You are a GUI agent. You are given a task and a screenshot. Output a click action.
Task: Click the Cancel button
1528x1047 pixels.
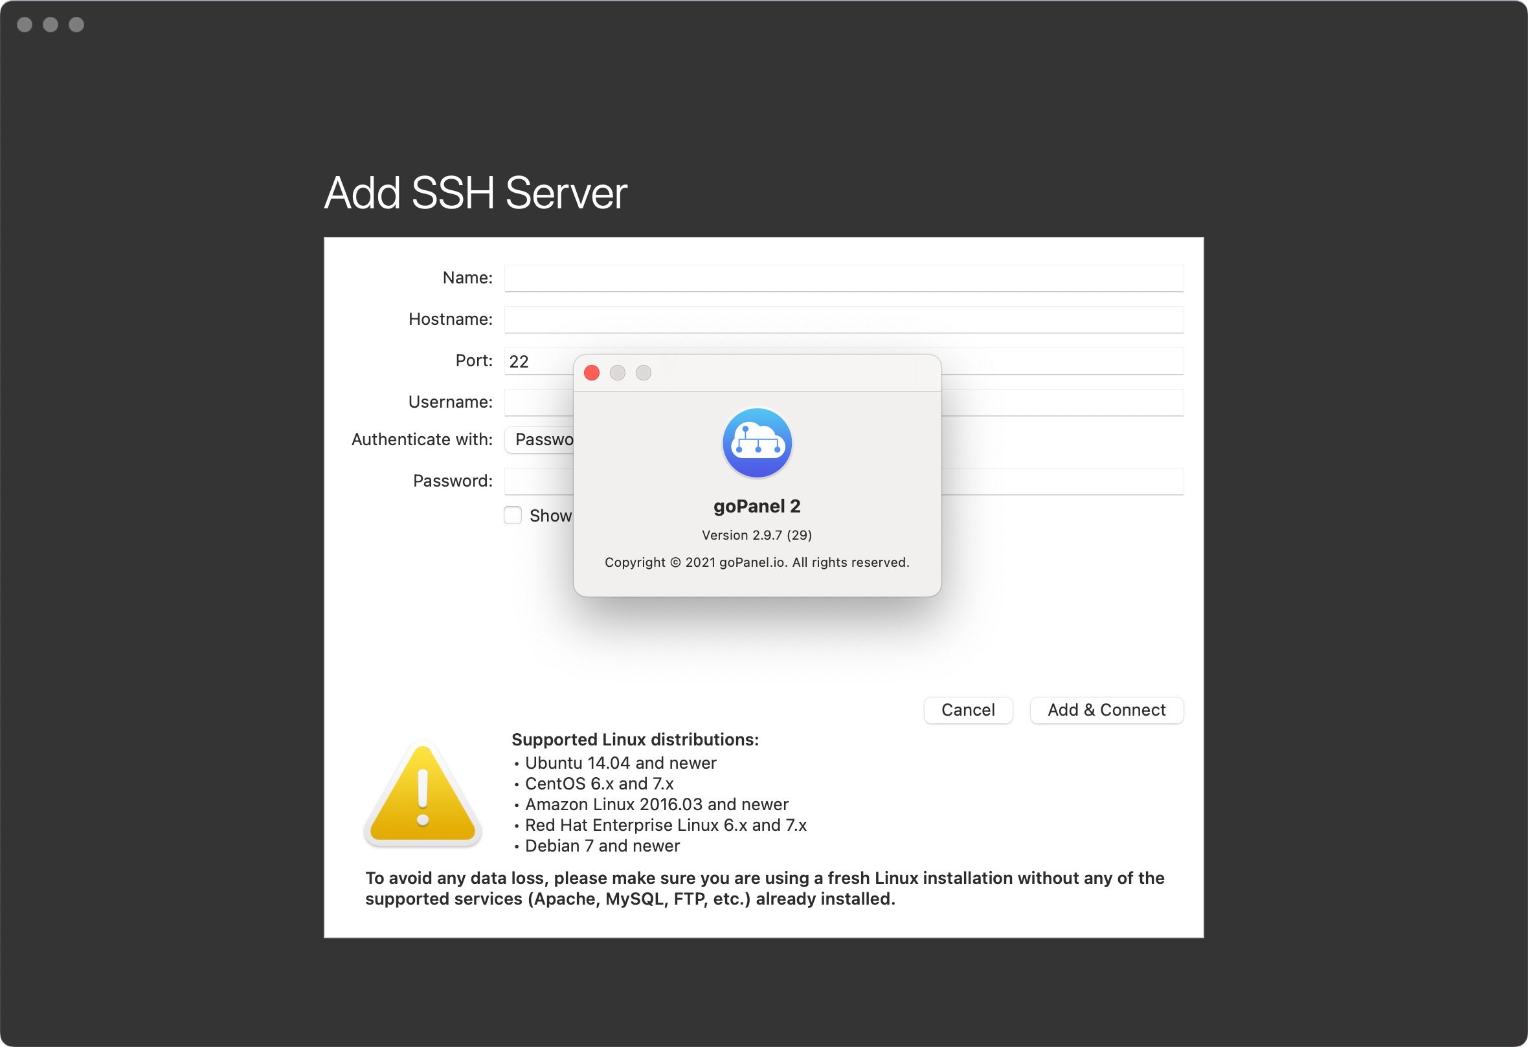pos(968,710)
